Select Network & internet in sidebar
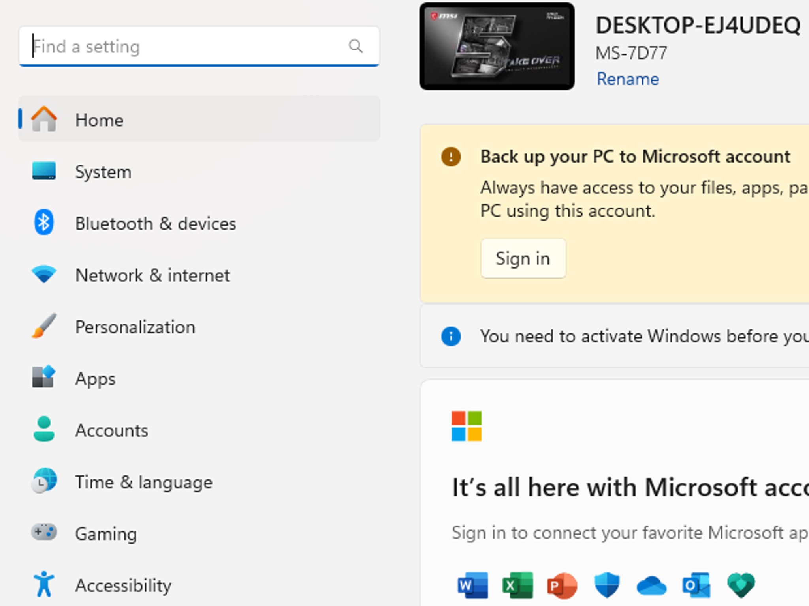 point(199,275)
